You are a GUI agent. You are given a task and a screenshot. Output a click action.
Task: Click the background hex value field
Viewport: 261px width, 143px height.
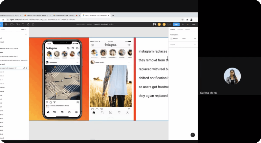[x=176, y=39]
